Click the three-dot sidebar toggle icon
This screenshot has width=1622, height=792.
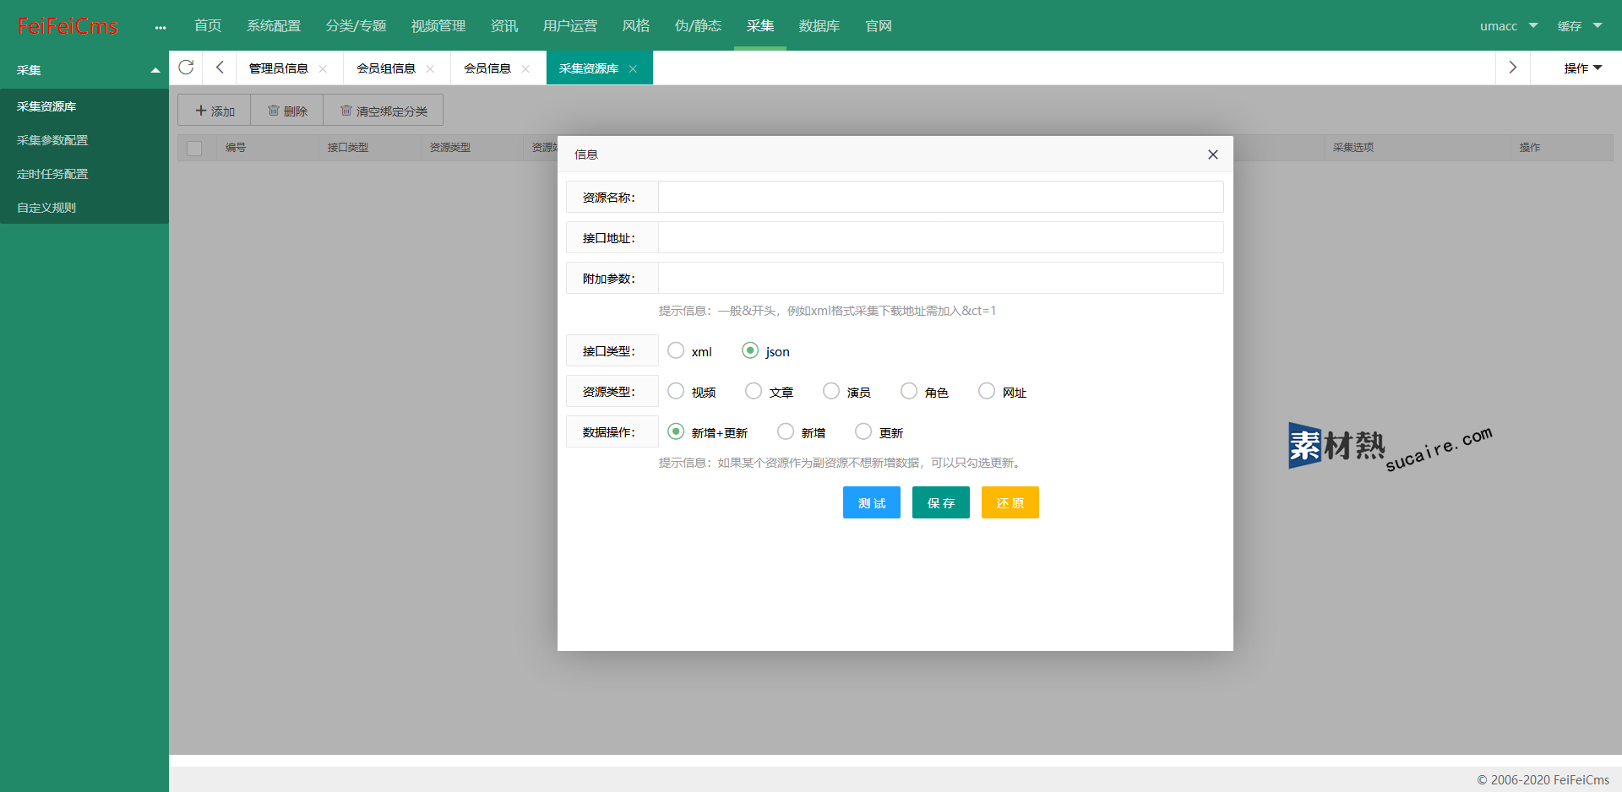pos(161,27)
